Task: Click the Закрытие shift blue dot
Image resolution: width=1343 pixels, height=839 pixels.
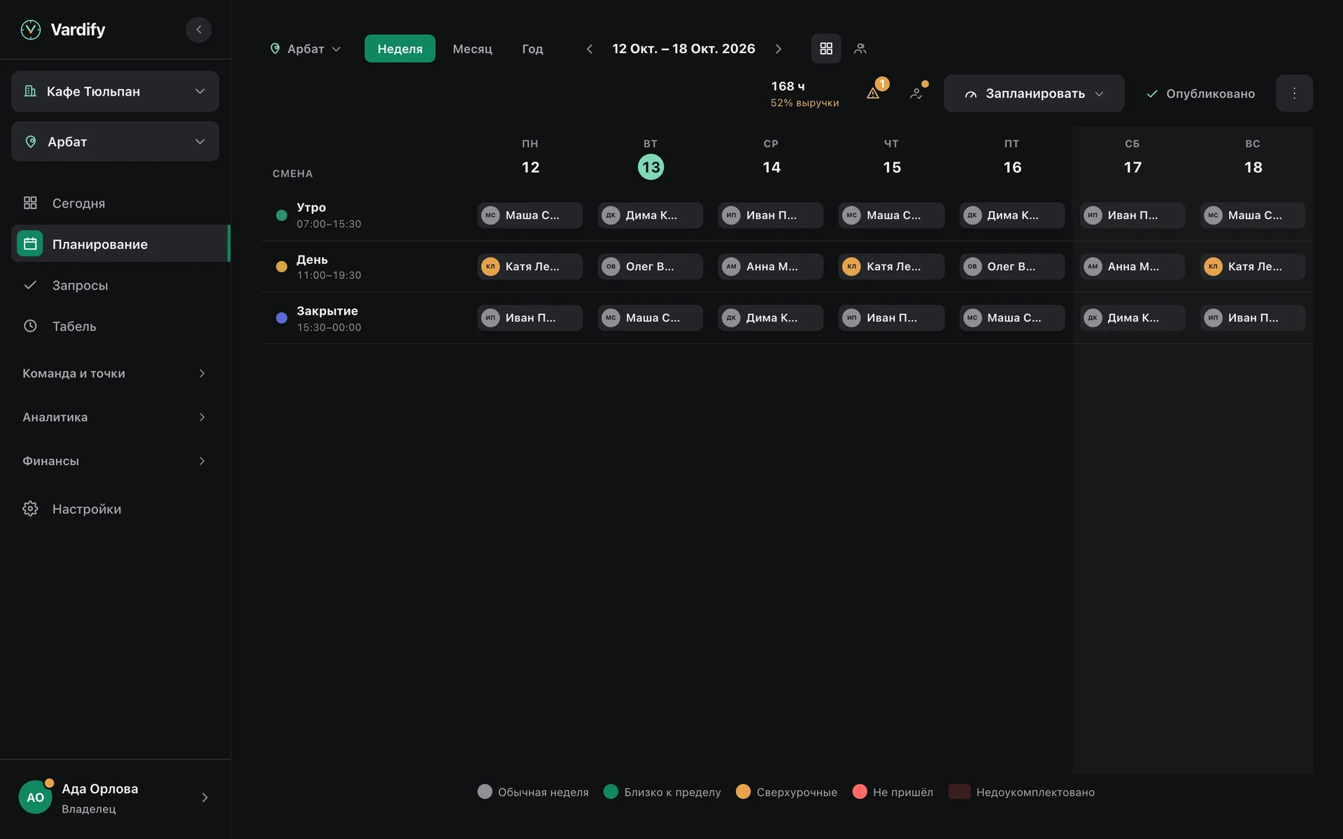Action: click(x=282, y=318)
